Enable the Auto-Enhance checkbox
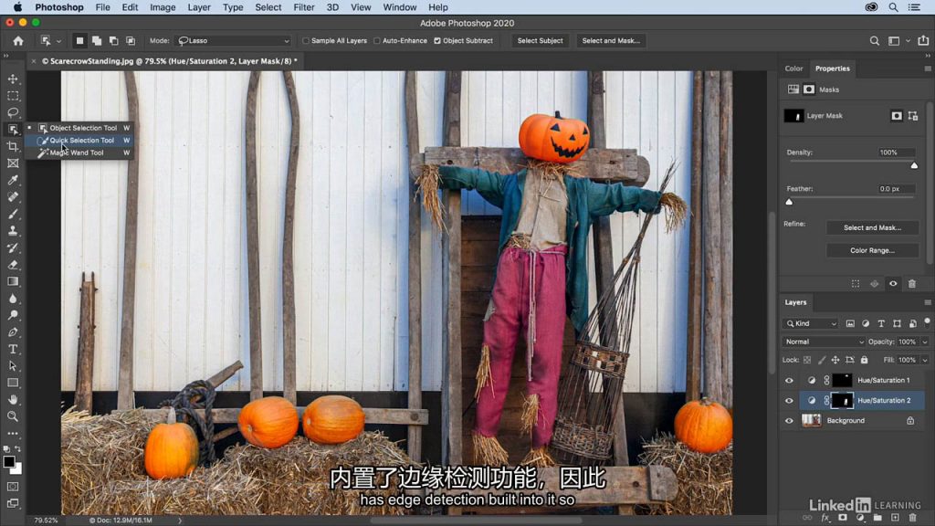Image resolution: width=935 pixels, height=526 pixels. 377,40
